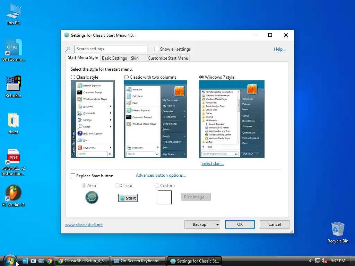
Task: Click the muted volume tray icon
Action: point(324,261)
